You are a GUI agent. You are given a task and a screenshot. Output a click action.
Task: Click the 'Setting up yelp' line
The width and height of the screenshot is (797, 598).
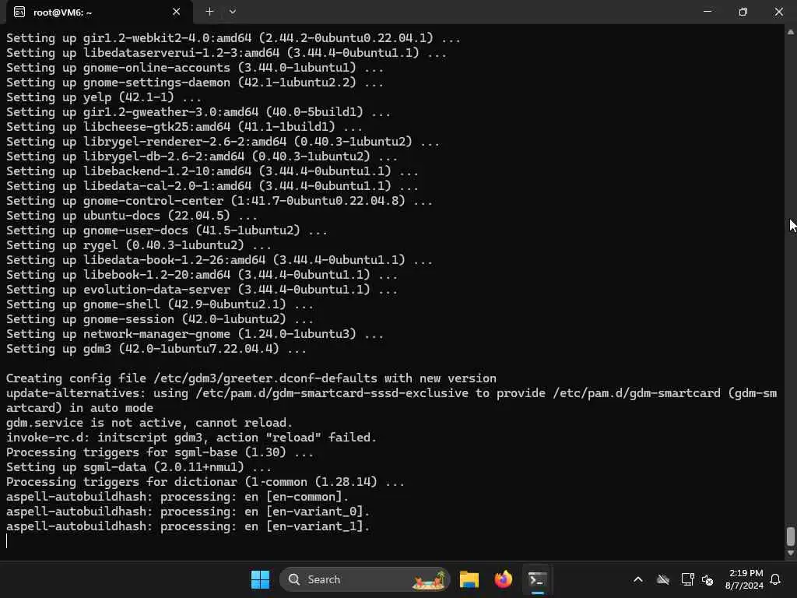[104, 97]
